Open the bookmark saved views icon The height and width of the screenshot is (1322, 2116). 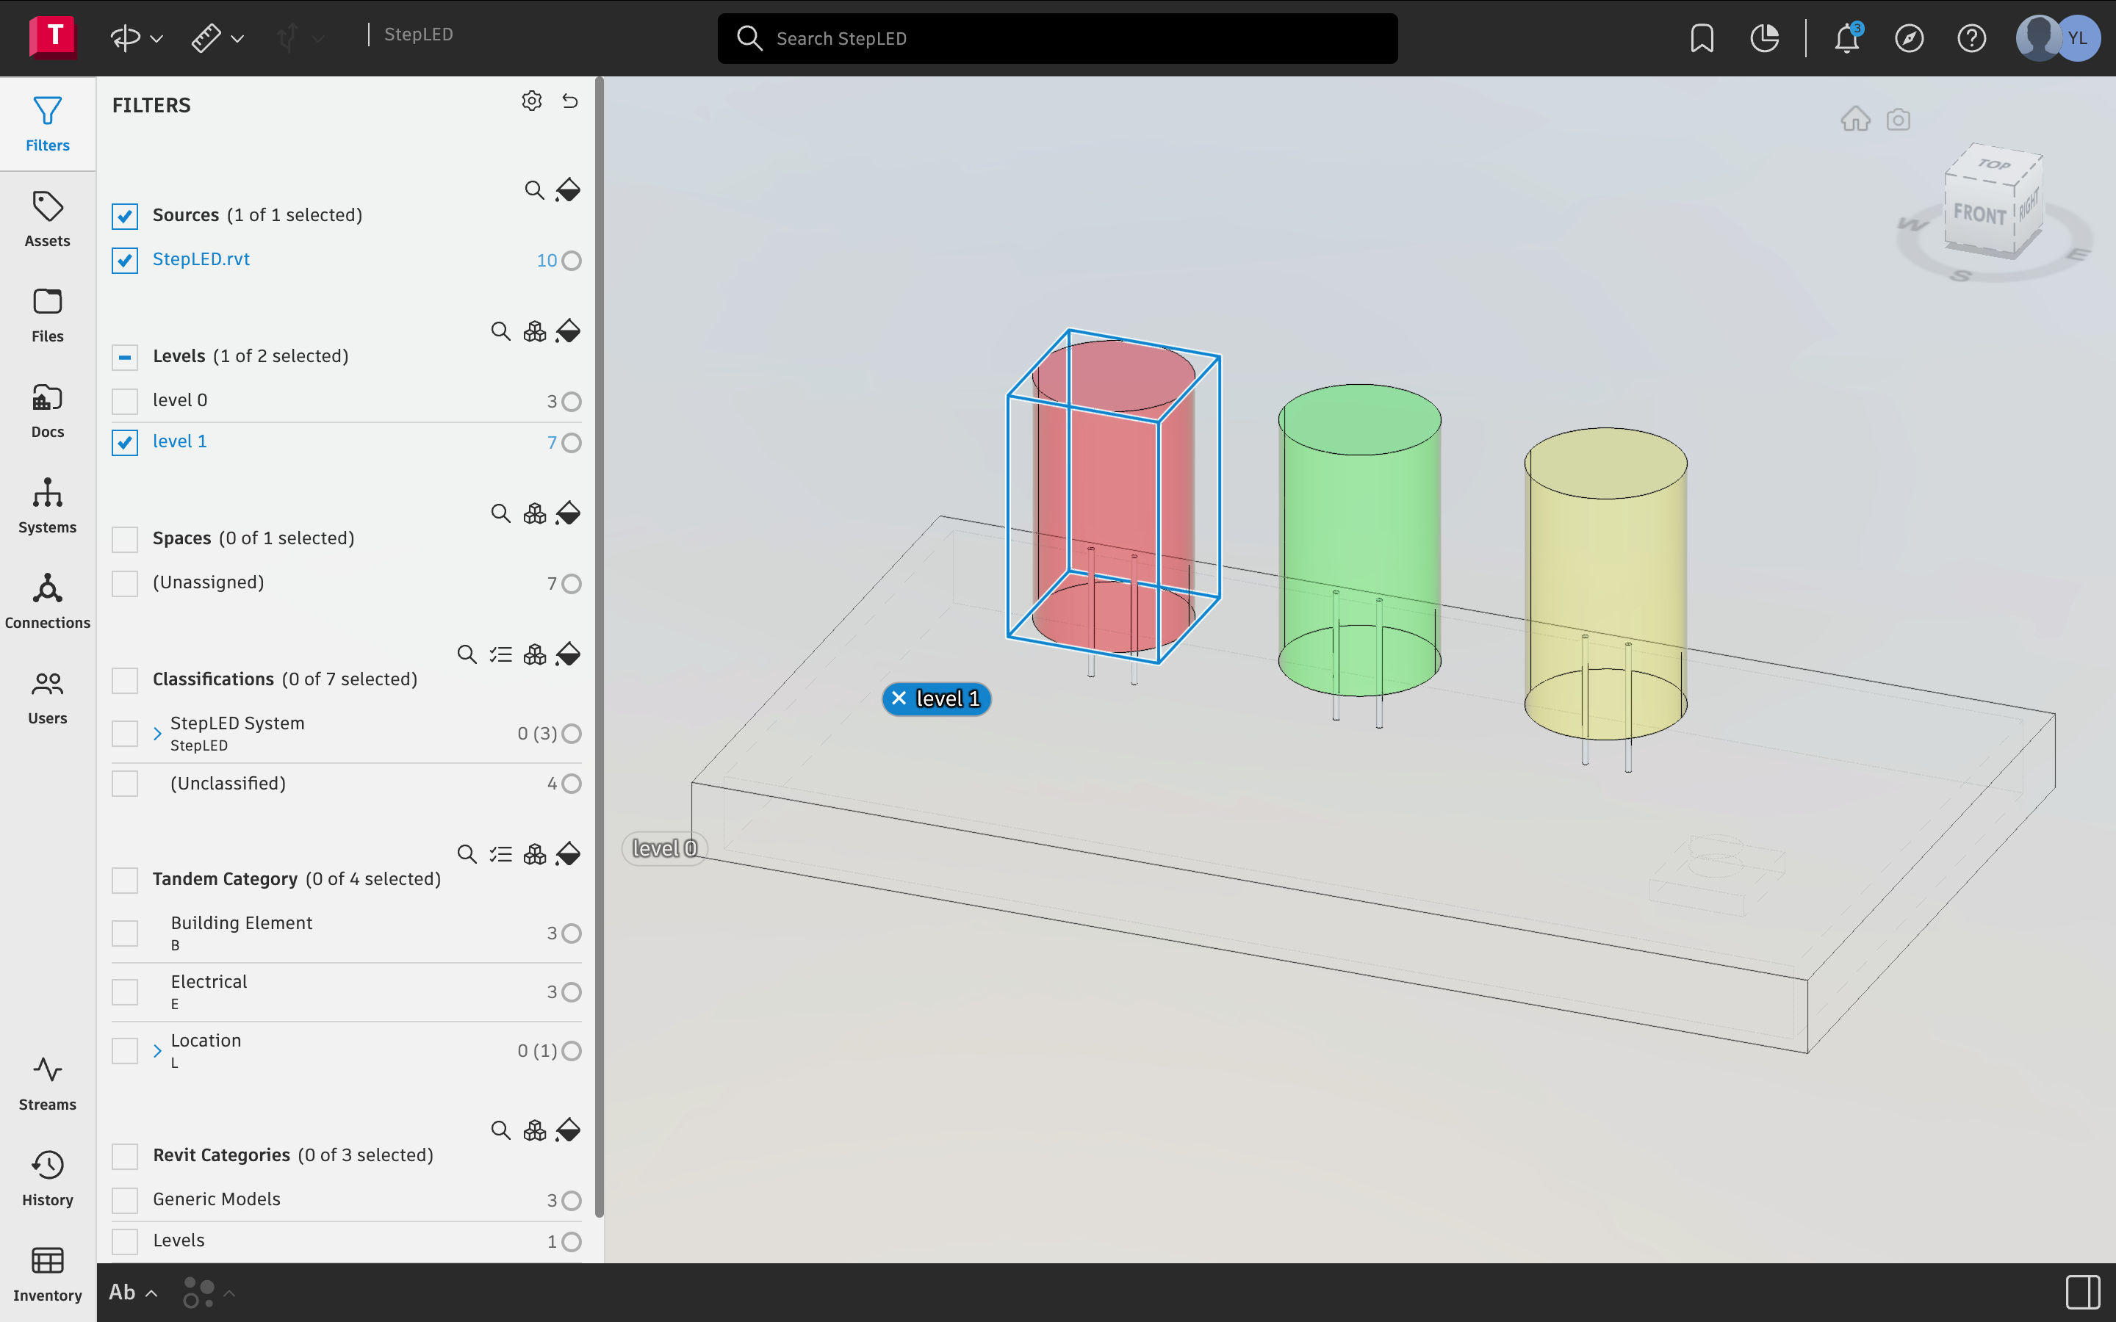point(1702,38)
